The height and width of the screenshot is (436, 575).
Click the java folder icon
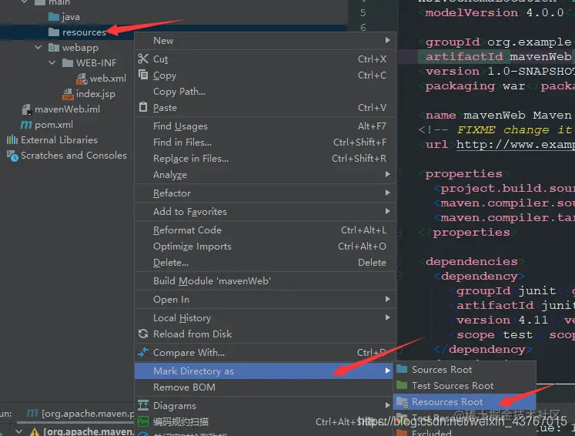click(x=54, y=17)
